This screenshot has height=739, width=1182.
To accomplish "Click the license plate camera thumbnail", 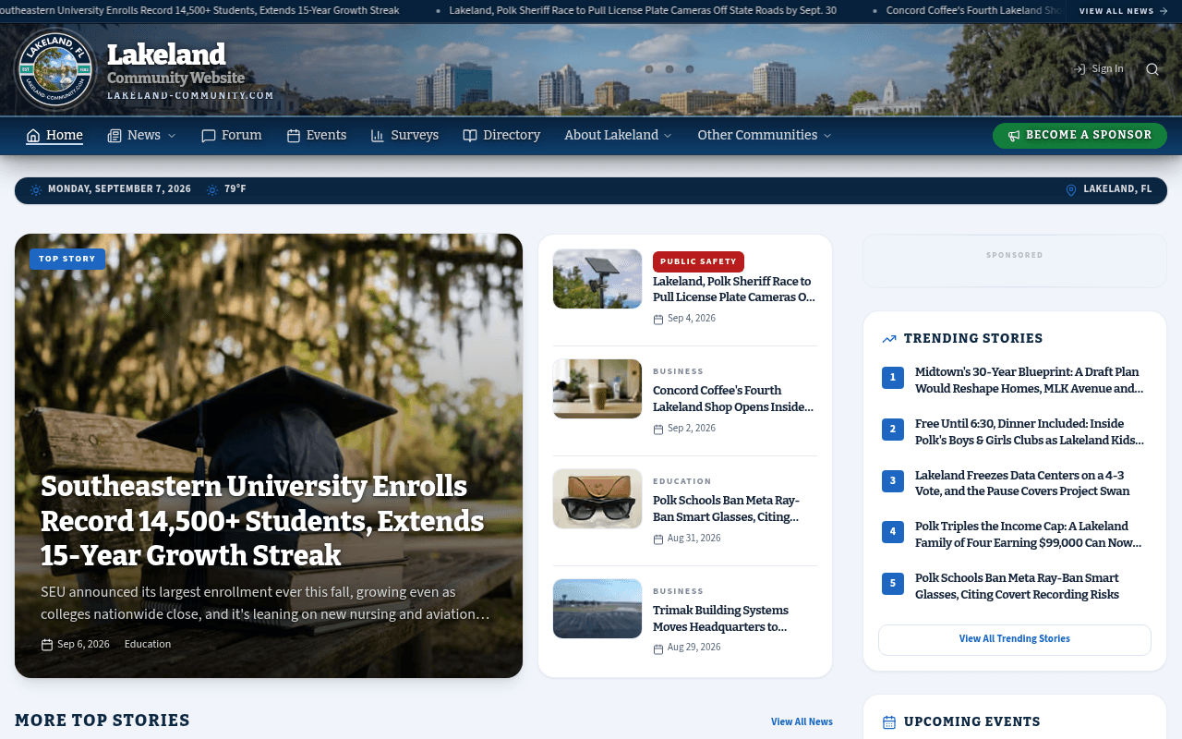I will pos(597,279).
